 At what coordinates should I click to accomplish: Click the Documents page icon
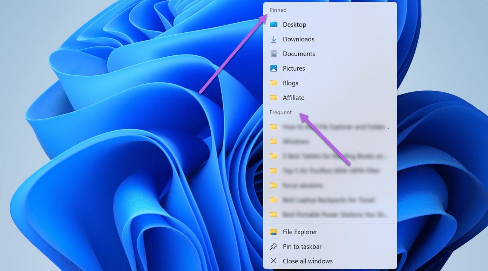274,54
